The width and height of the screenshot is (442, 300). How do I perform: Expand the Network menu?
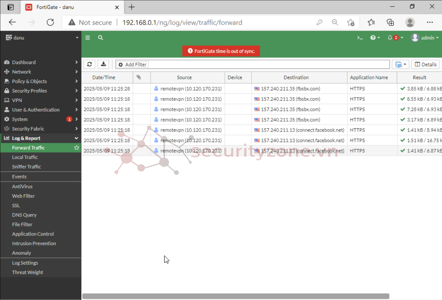pyautogui.click(x=41, y=72)
